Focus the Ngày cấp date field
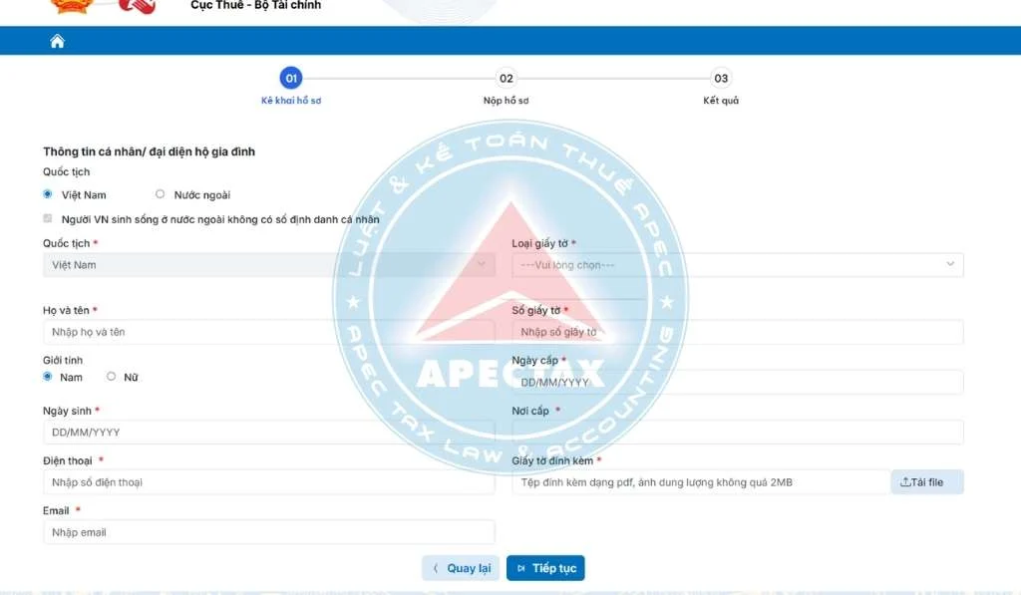This screenshot has width=1021, height=595. (738, 382)
